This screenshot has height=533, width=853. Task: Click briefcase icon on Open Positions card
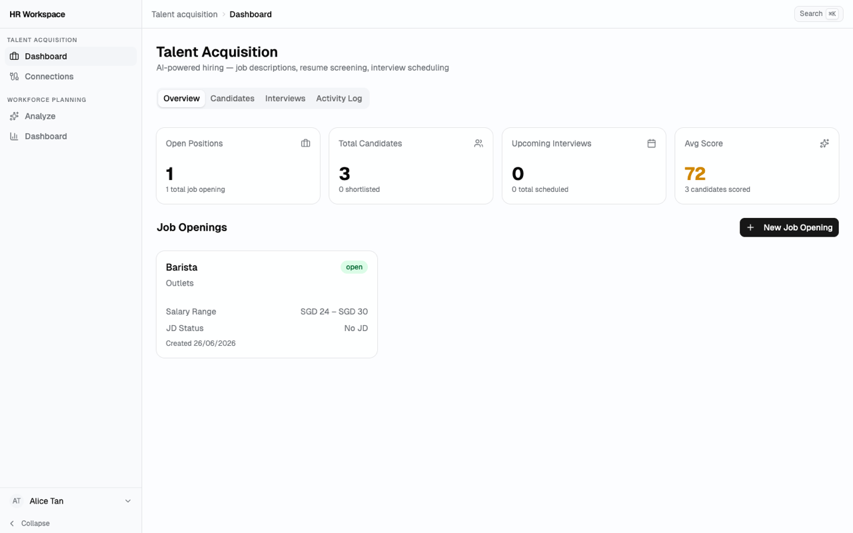pos(305,143)
